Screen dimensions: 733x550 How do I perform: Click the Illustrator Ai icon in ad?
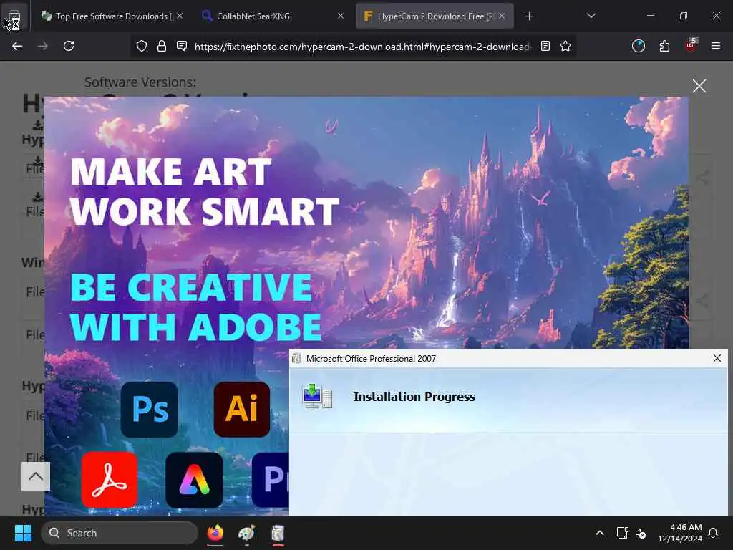242,410
